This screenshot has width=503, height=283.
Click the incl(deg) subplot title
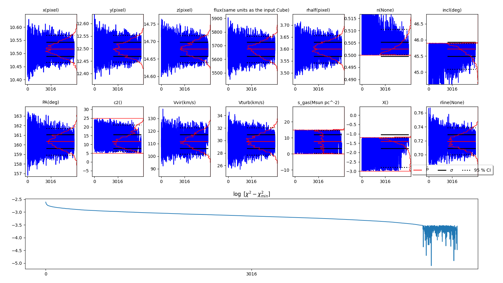(452, 10)
